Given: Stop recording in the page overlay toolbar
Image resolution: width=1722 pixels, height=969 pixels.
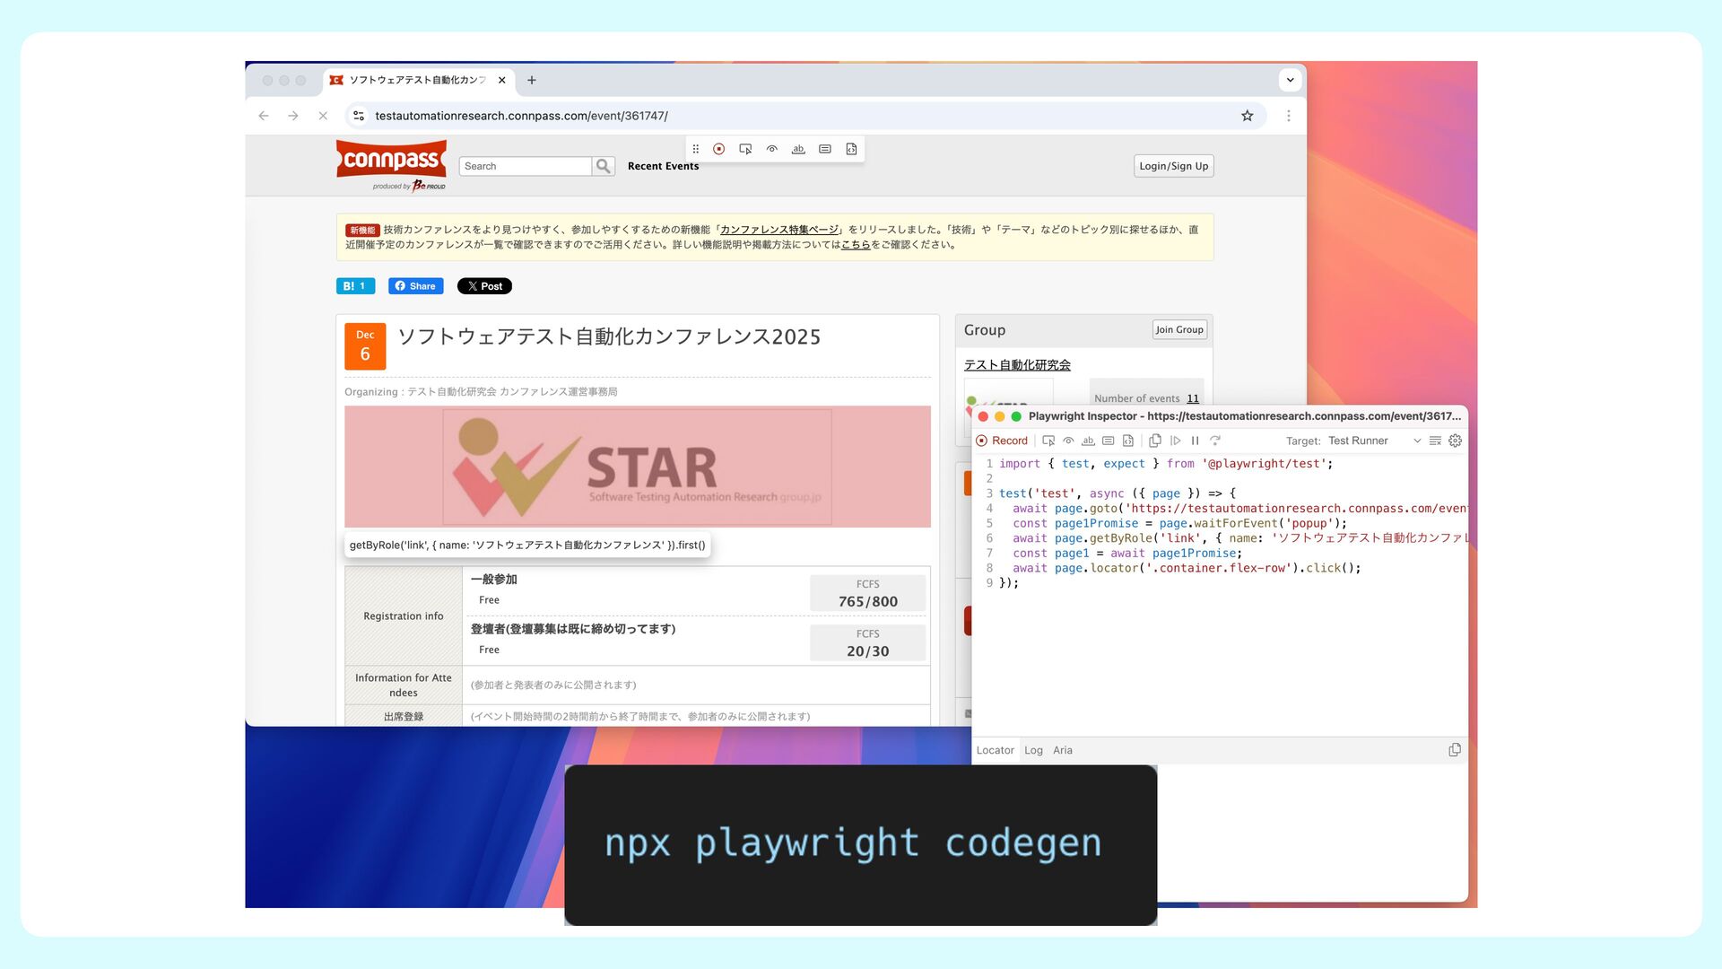Looking at the screenshot, I should (718, 149).
